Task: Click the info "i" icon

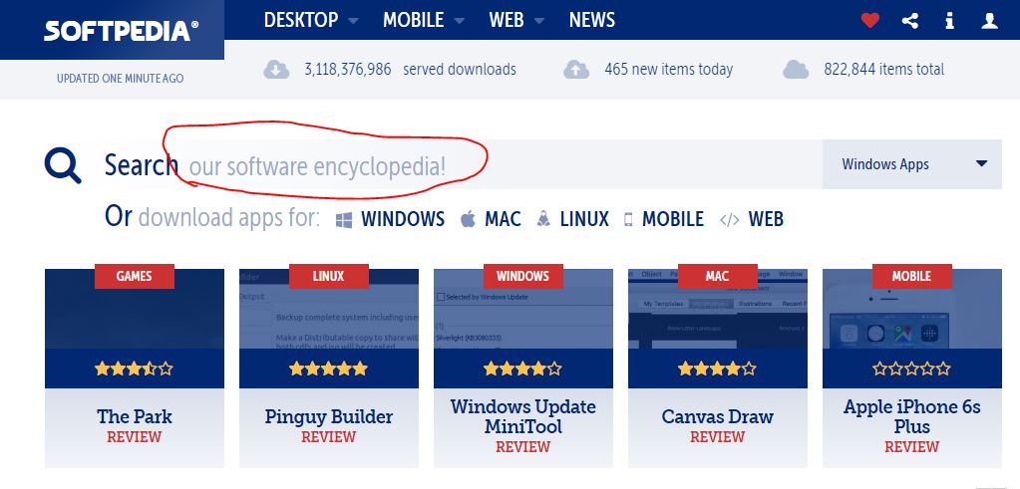Action: click(950, 21)
